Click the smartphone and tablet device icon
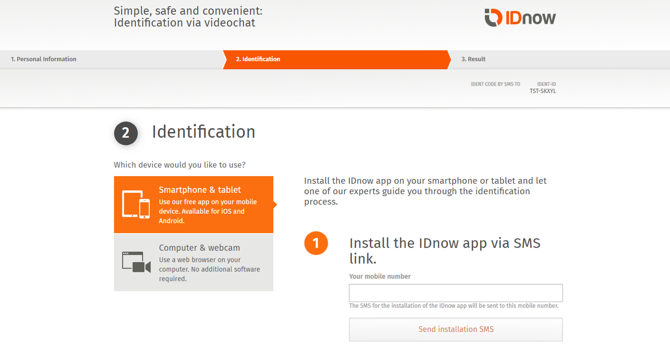Viewport: 670px width, 345px height. tap(136, 204)
